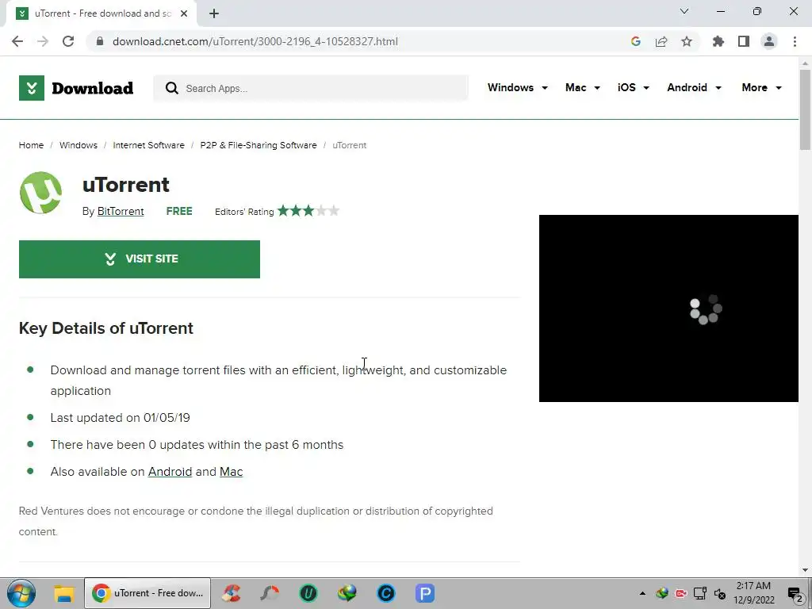The height and width of the screenshot is (609, 812).
Task: Bookmark this page with star icon
Action: click(687, 41)
